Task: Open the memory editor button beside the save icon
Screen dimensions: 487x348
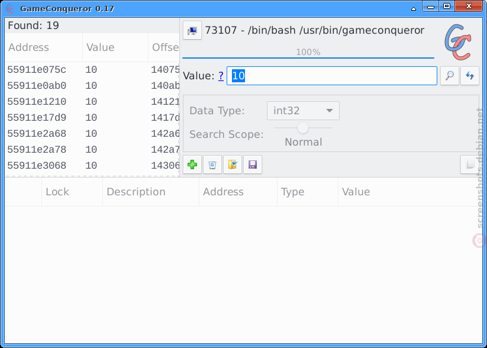Action: [470, 165]
